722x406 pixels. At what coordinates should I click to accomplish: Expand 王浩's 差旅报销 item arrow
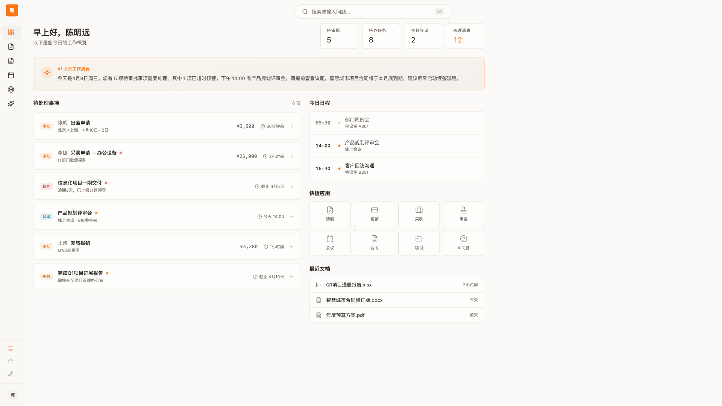click(291, 246)
